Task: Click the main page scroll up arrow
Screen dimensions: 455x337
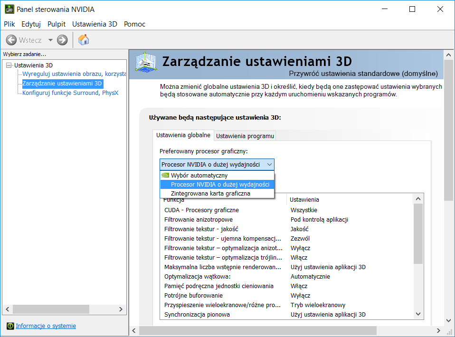Action: tap(449, 55)
